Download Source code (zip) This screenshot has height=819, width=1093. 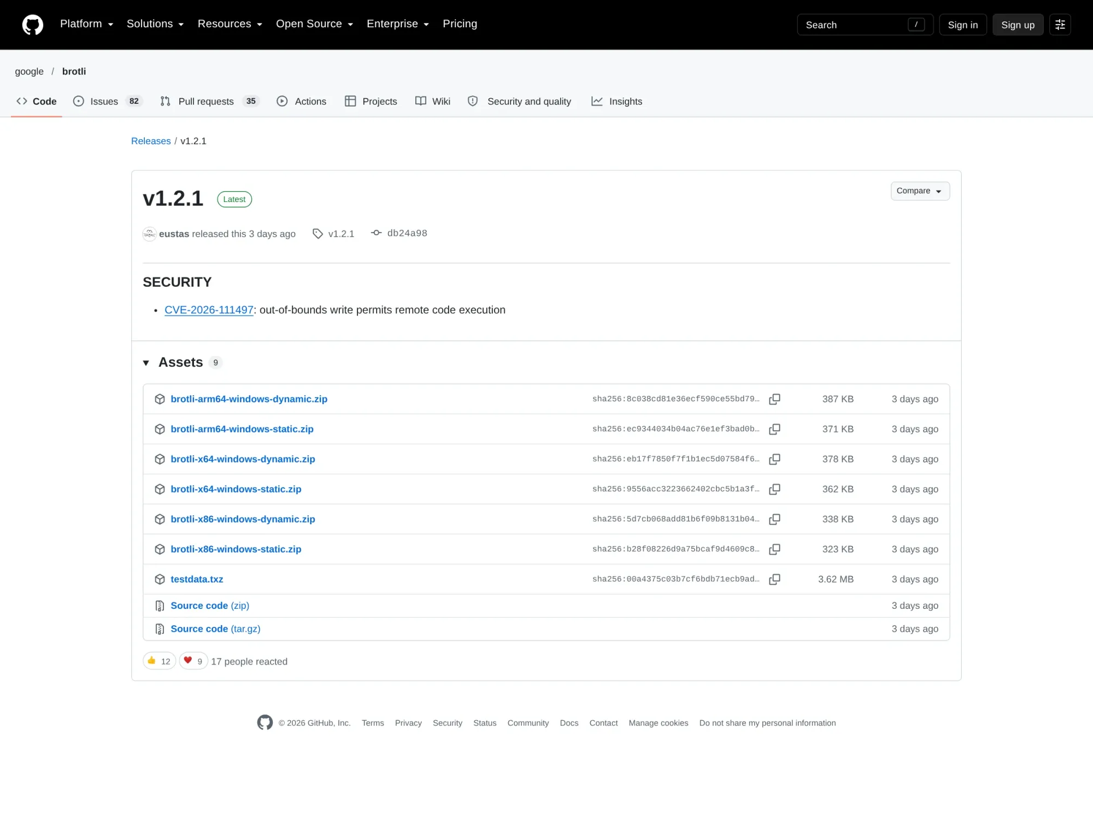[x=210, y=606]
